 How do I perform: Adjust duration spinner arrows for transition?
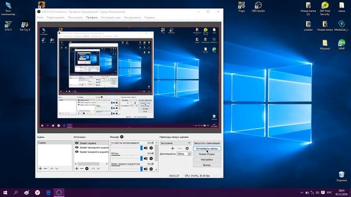click(189, 154)
